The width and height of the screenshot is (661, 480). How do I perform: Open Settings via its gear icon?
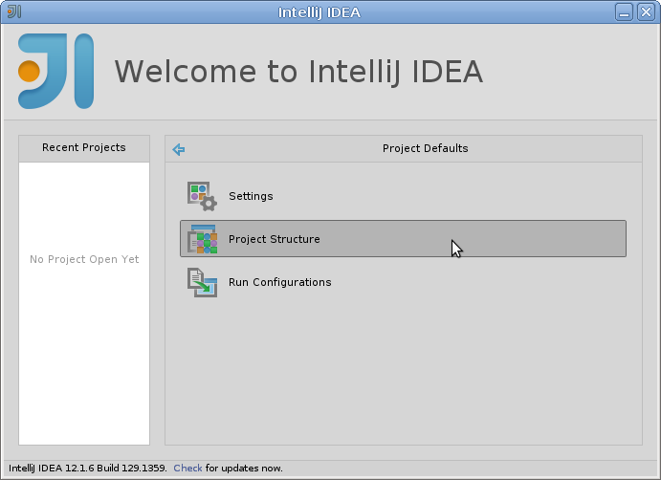203,196
